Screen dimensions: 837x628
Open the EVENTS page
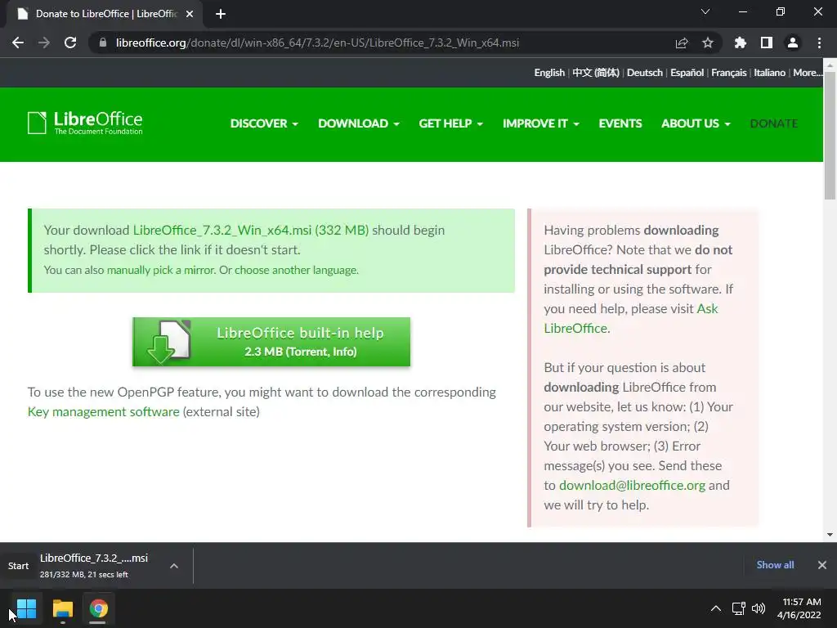(x=620, y=123)
